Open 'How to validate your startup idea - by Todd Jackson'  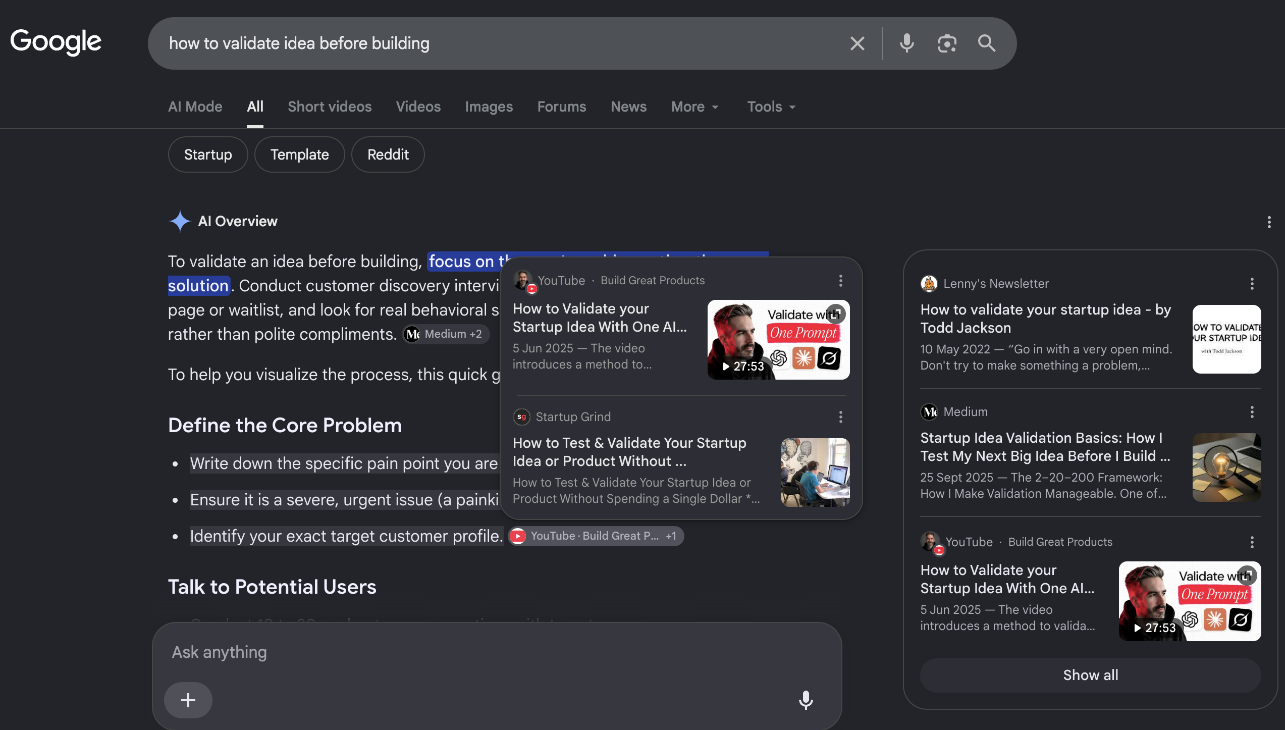pyautogui.click(x=1046, y=319)
